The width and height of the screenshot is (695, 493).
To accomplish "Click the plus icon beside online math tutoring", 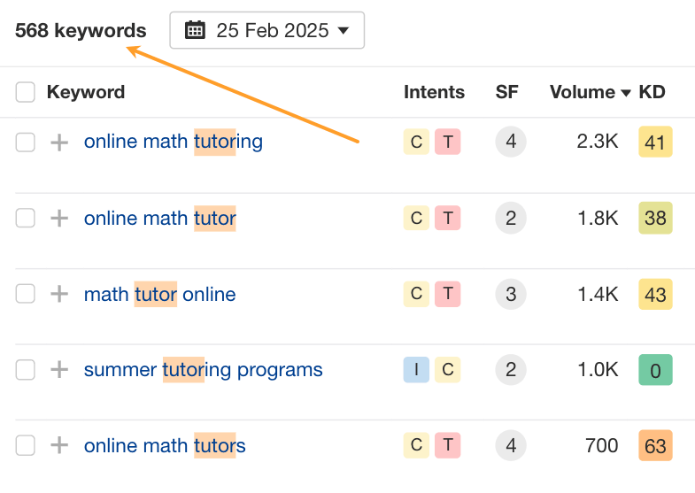I will coord(59,143).
